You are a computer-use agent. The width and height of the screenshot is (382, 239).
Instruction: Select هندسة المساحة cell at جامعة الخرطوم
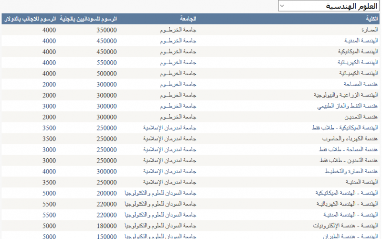point(361,84)
